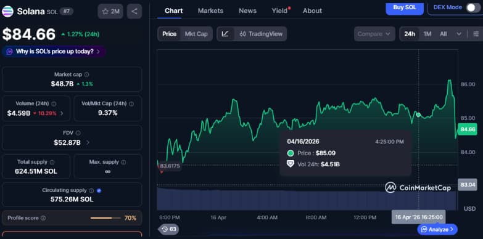Click the 70% profile score value
Viewport: 483px width, 239px height.
tap(130, 218)
